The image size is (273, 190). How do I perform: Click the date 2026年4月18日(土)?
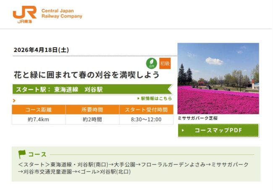41,50
